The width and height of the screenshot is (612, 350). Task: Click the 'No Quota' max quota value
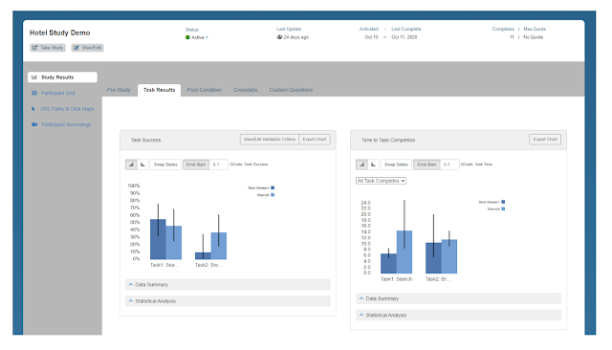pos(534,37)
